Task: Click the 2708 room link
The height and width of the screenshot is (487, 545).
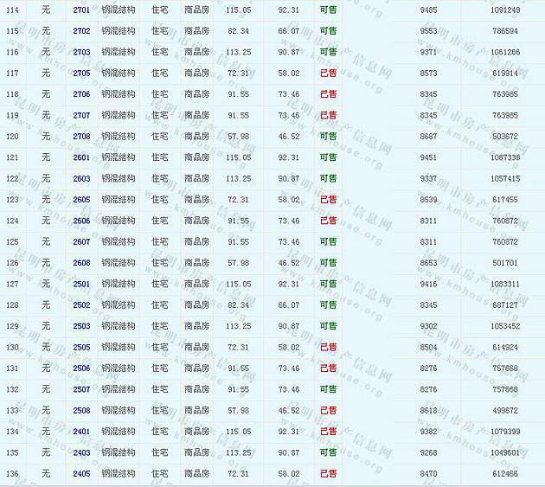Action: pos(81,137)
